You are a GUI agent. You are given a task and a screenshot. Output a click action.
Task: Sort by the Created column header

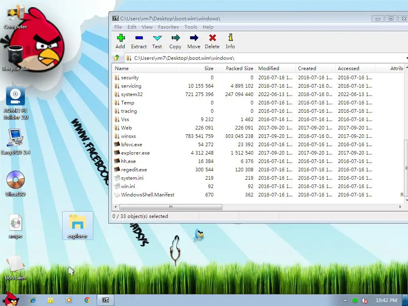pyautogui.click(x=316, y=69)
